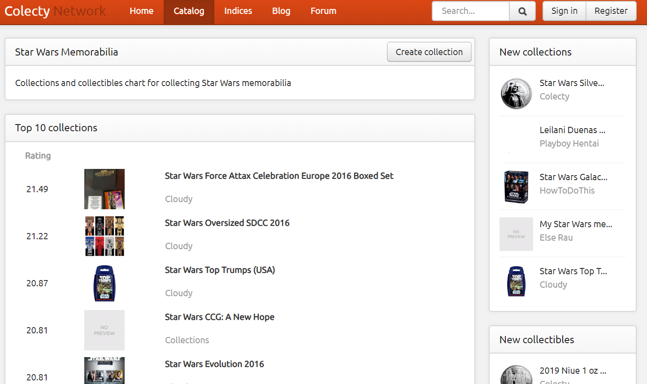The image size is (647, 384).
Task: Open the Darth Vader silver coin thumbnail
Action: (x=516, y=94)
